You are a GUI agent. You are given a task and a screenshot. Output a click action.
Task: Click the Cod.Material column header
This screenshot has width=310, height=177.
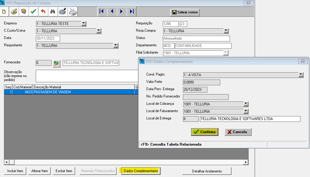23,87
